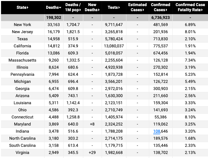Click Maryland's +8 new deaths cell
This screenshot has width=208, height=158.
click(92, 124)
